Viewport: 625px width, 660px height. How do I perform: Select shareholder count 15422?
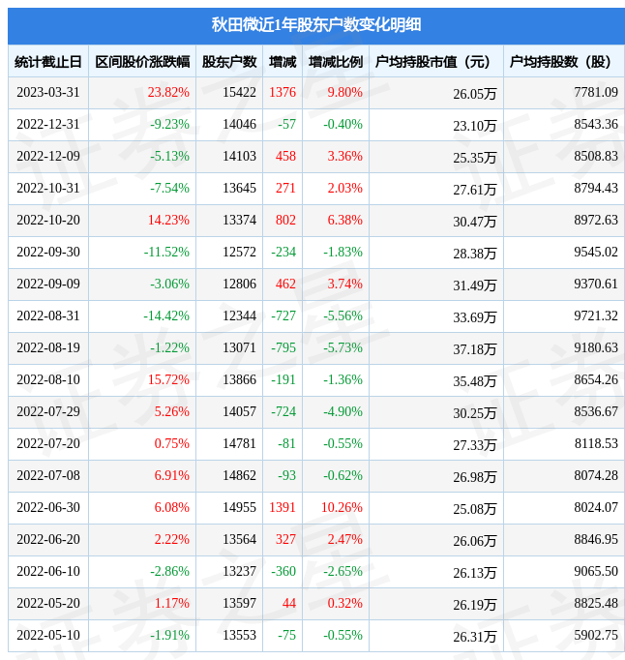point(240,92)
